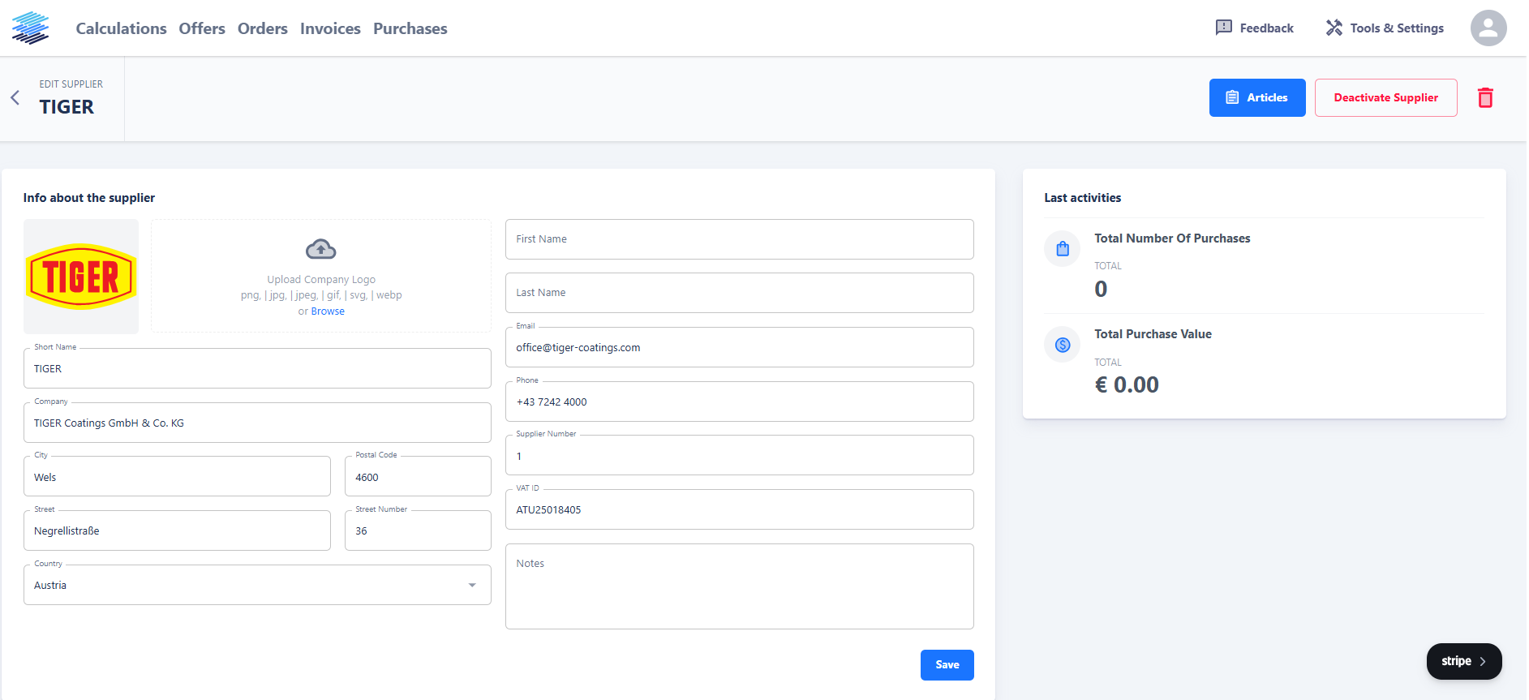
Task: Click the red trash delete icon
Action: point(1484,98)
